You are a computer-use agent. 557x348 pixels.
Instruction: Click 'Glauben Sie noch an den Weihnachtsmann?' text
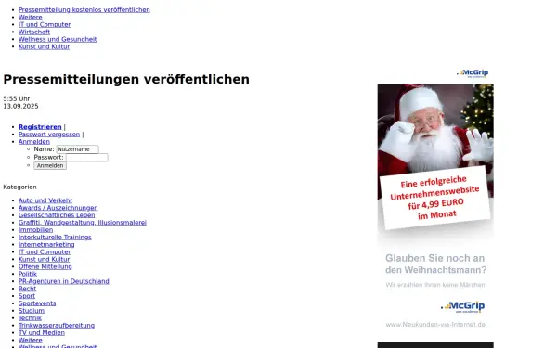point(436,264)
